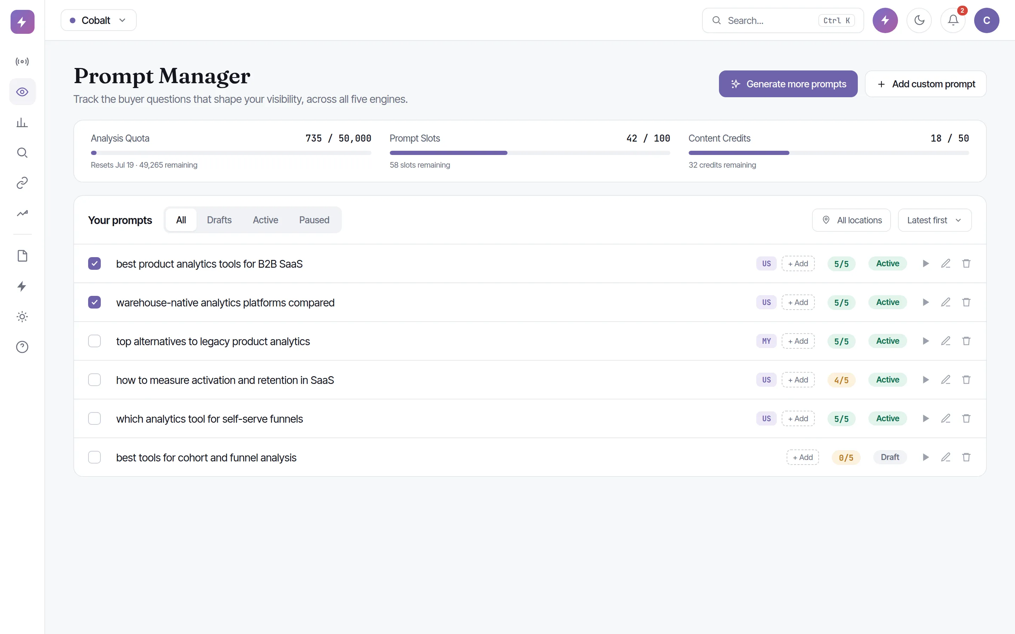Delete the self-serve funnels prompt
This screenshot has height=634, width=1015.
966,418
